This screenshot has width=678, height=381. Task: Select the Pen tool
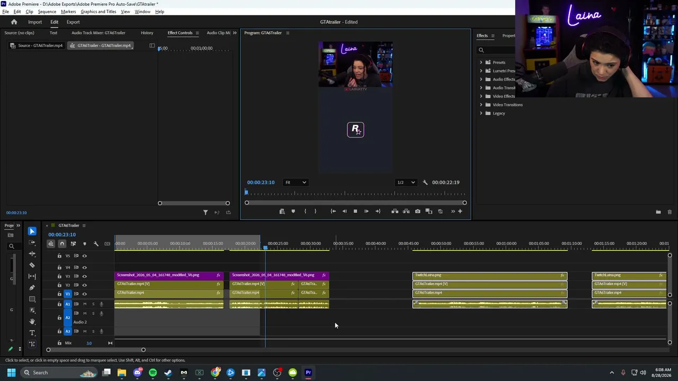tap(32, 288)
